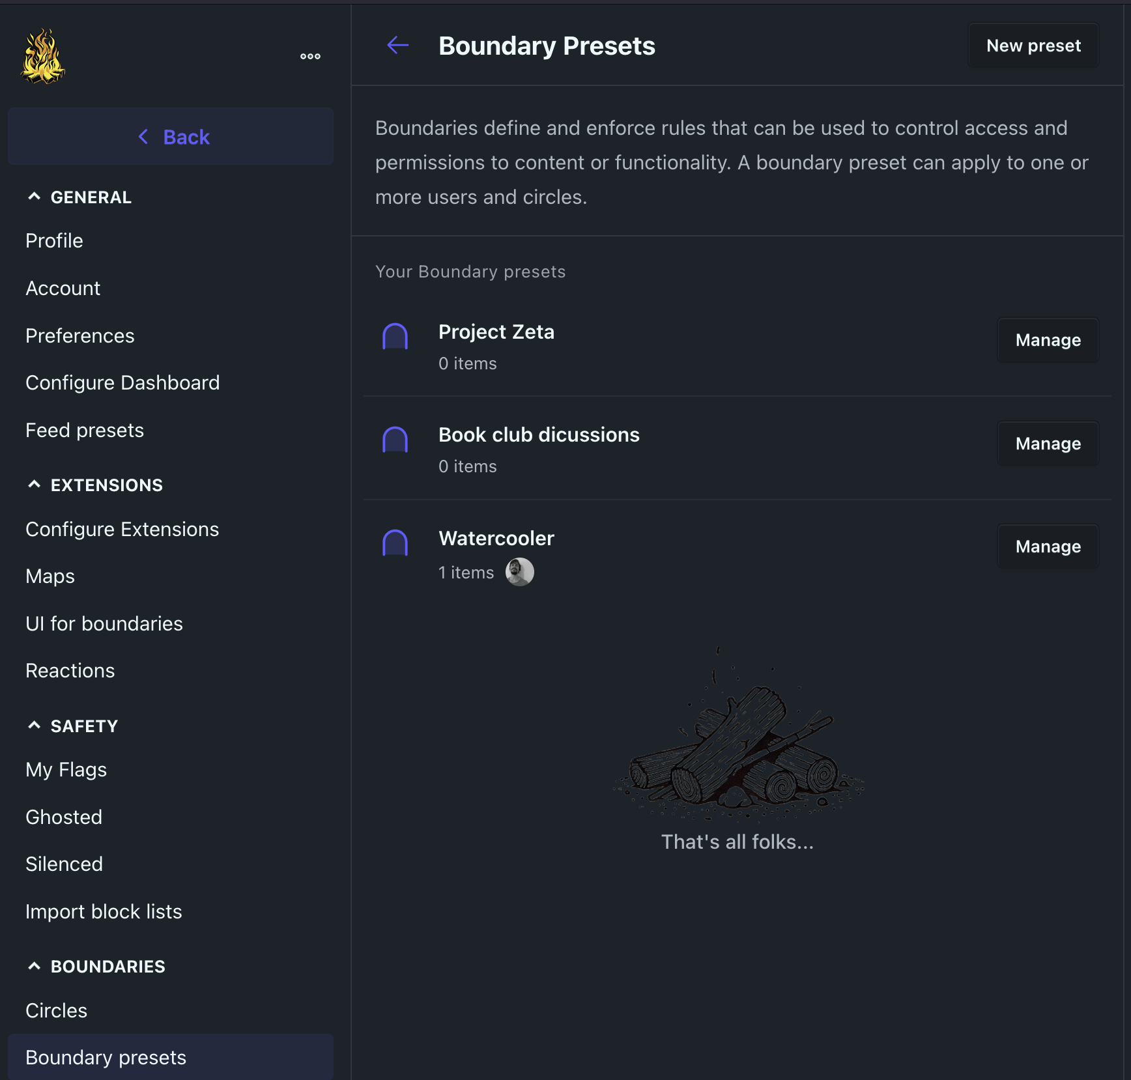
Task: Manage the Project Zeta preset
Action: point(1048,340)
